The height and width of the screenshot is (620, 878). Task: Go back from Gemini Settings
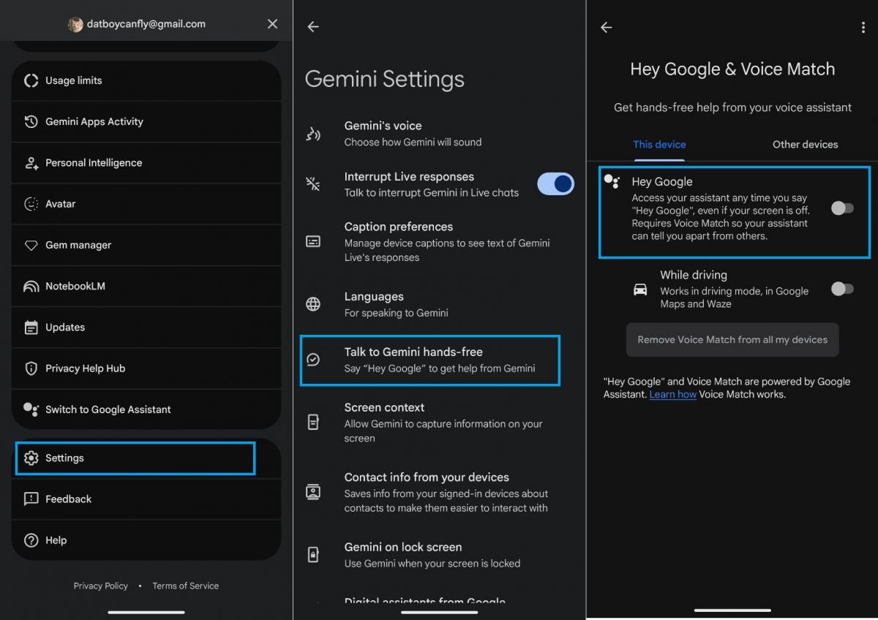click(313, 27)
